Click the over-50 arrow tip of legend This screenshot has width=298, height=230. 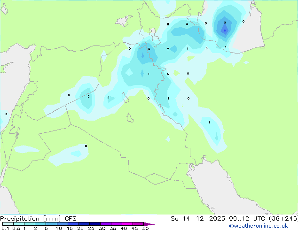coord(149,224)
